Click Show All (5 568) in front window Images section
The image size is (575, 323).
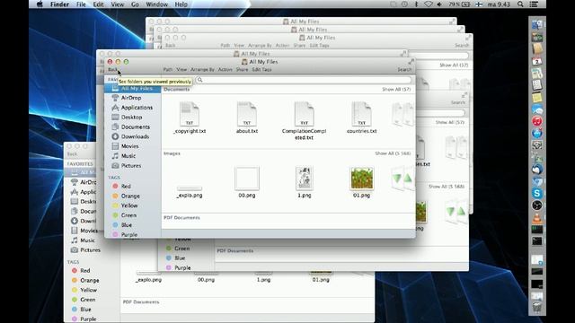tap(393, 153)
